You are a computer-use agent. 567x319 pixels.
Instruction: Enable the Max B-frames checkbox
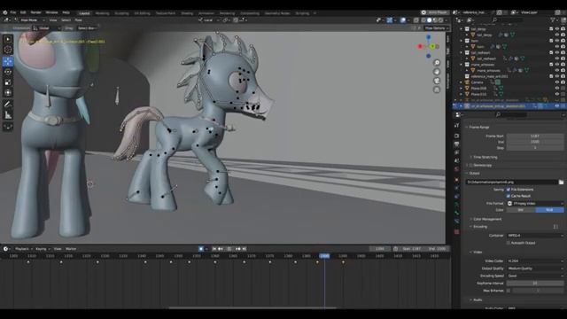[x=509, y=291]
